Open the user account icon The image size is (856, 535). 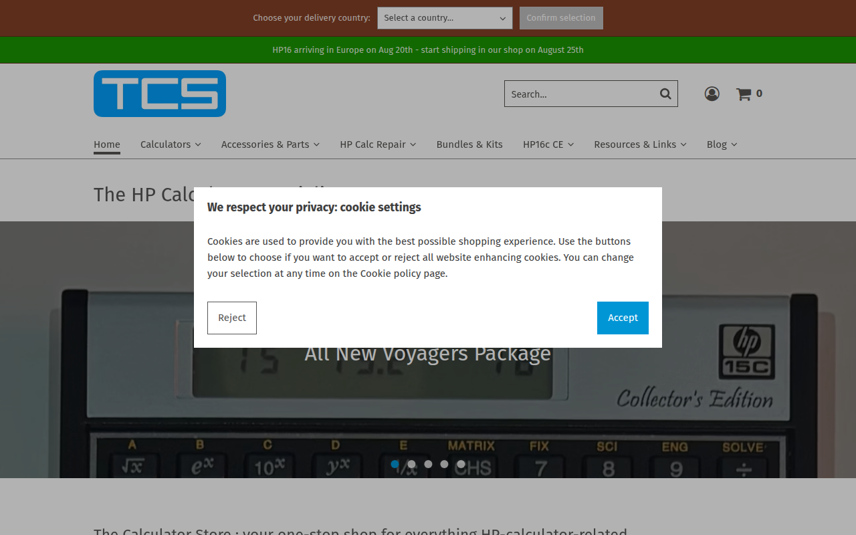tap(712, 94)
